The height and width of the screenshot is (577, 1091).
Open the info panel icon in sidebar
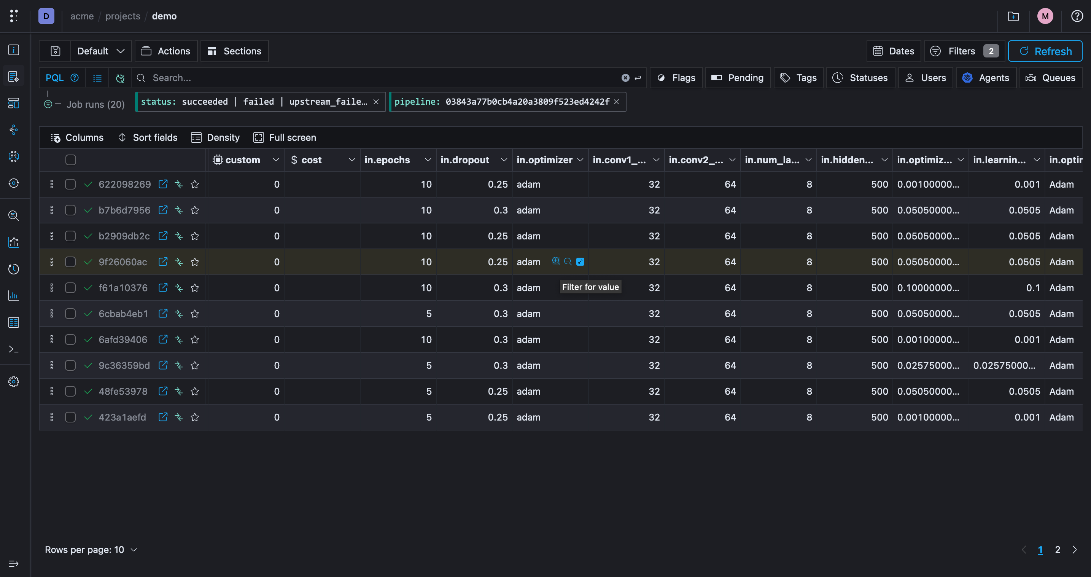[x=14, y=49]
